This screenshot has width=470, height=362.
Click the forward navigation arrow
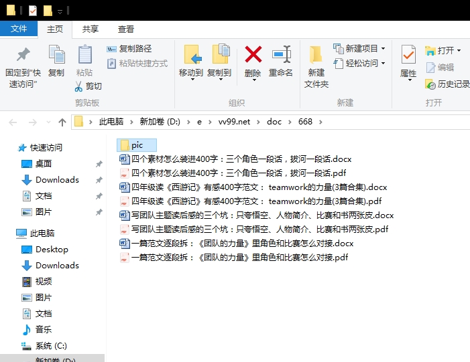coord(32,122)
